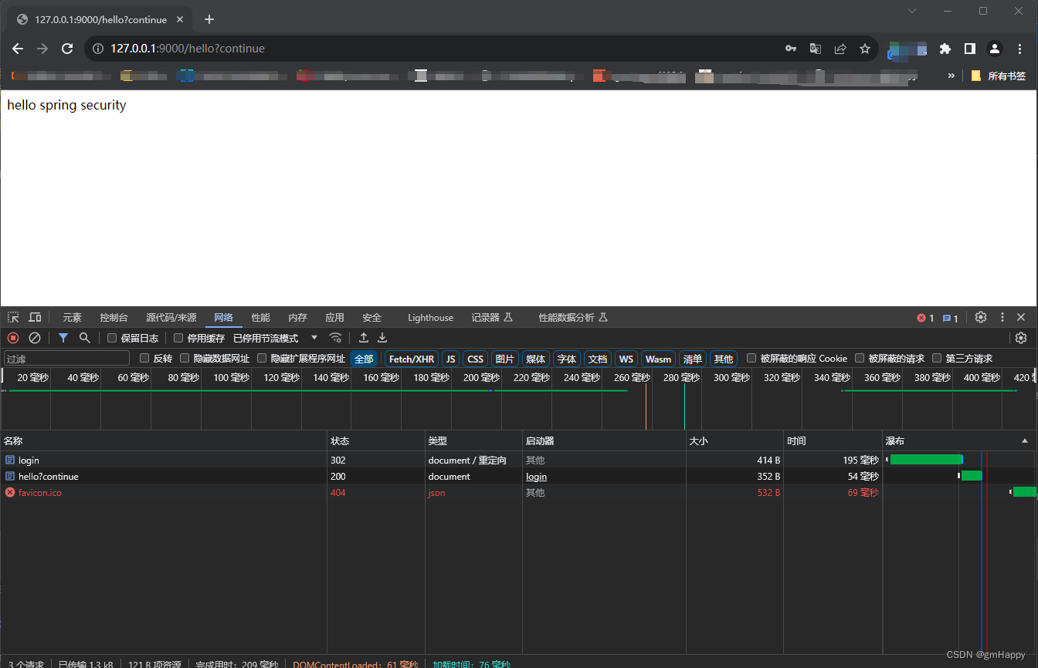
Task: Bookmark this page with the star
Action: click(865, 49)
